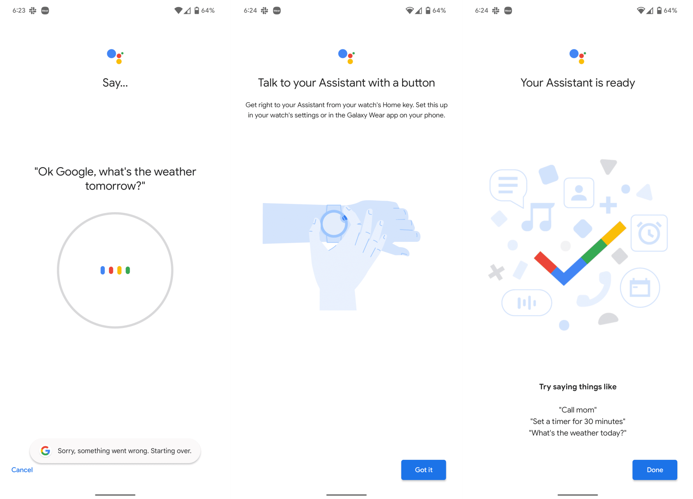Tap the Got it button
693x499 pixels.
coord(424,470)
